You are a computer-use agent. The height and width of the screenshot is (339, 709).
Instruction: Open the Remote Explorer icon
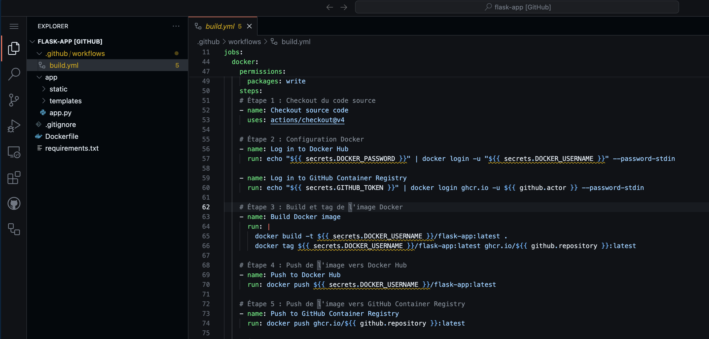pyautogui.click(x=13, y=152)
